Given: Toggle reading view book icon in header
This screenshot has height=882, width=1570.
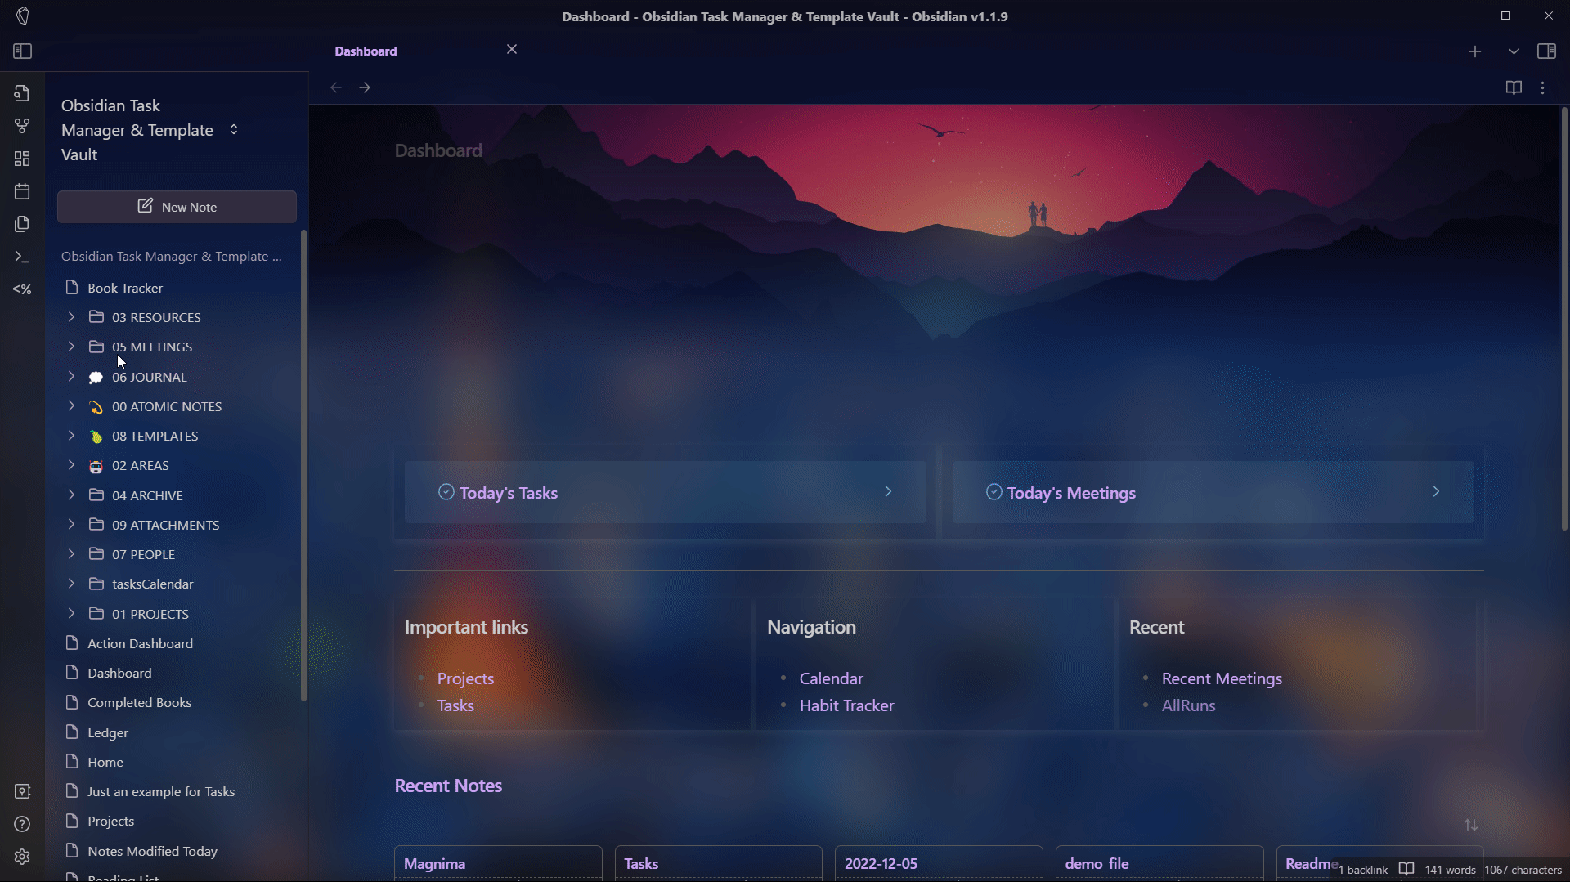Looking at the screenshot, I should coord(1514,87).
